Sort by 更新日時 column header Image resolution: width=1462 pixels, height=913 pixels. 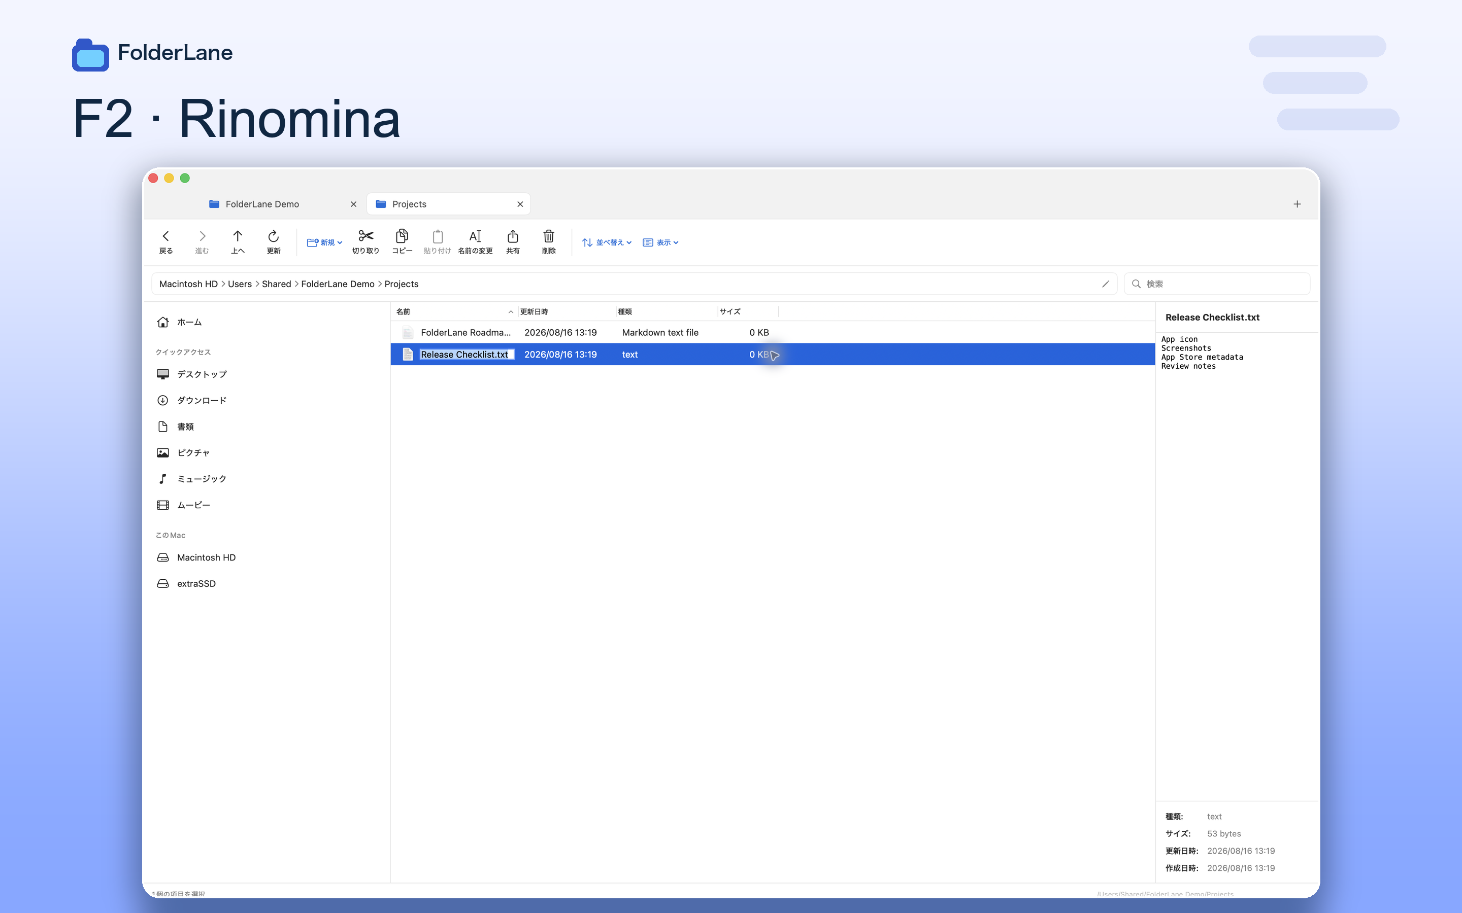coord(566,311)
